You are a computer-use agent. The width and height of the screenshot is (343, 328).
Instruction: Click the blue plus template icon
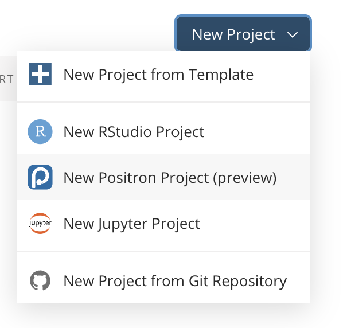(x=40, y=74)
